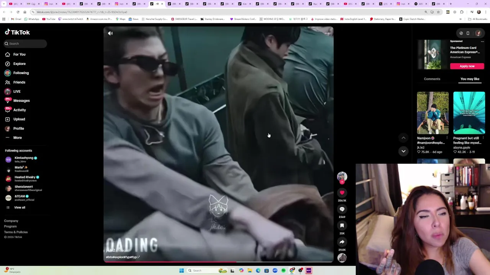This screenshot has width=490, height=275.
Task: Open Spotify from the taskbar
Action: click(283, 270)
